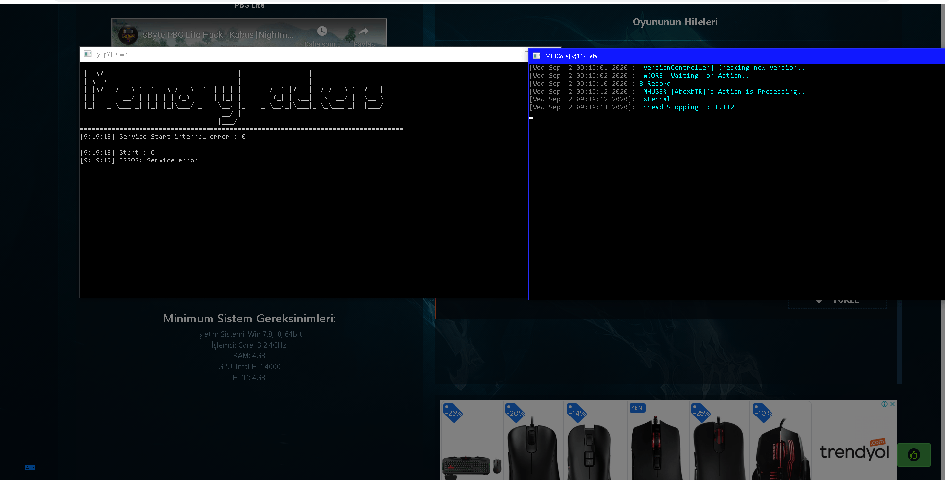Open the -20% discounted mouse product
This screenshot has height=480, width=945.
pos(533,440)
